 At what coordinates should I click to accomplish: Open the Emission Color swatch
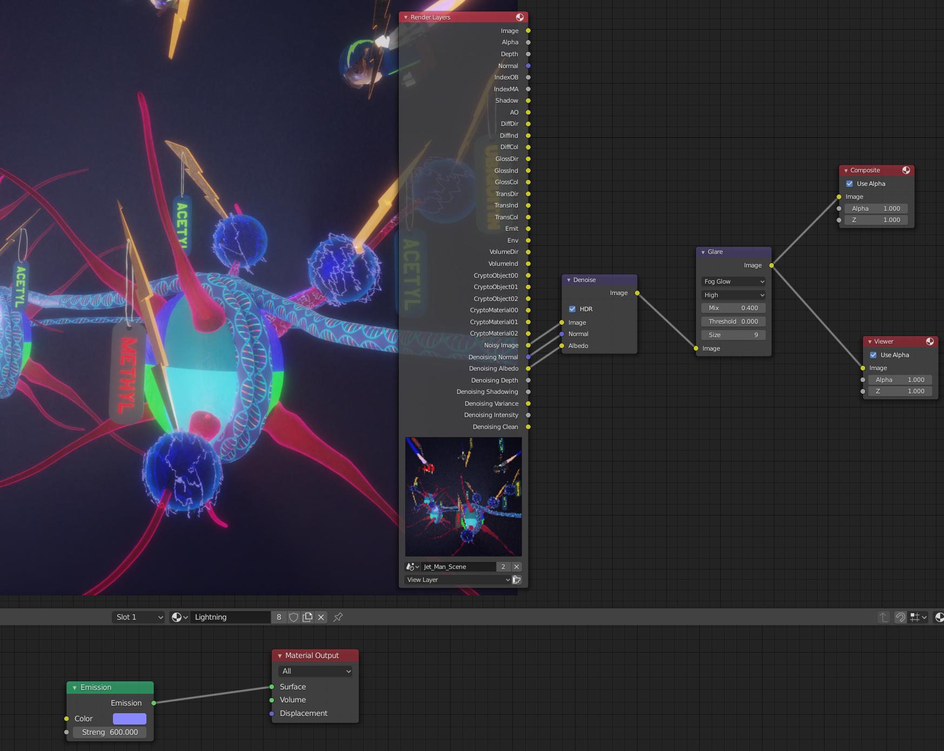(x=130, y=719)
